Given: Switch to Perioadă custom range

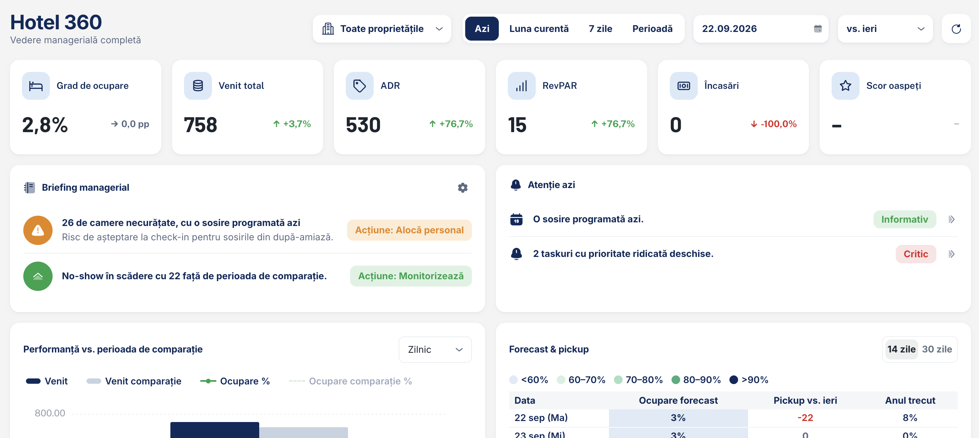Looking at the screenshot, I should click(x=652, y=29).
